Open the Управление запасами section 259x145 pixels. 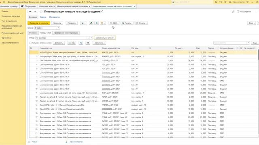[x=11, y=16]
